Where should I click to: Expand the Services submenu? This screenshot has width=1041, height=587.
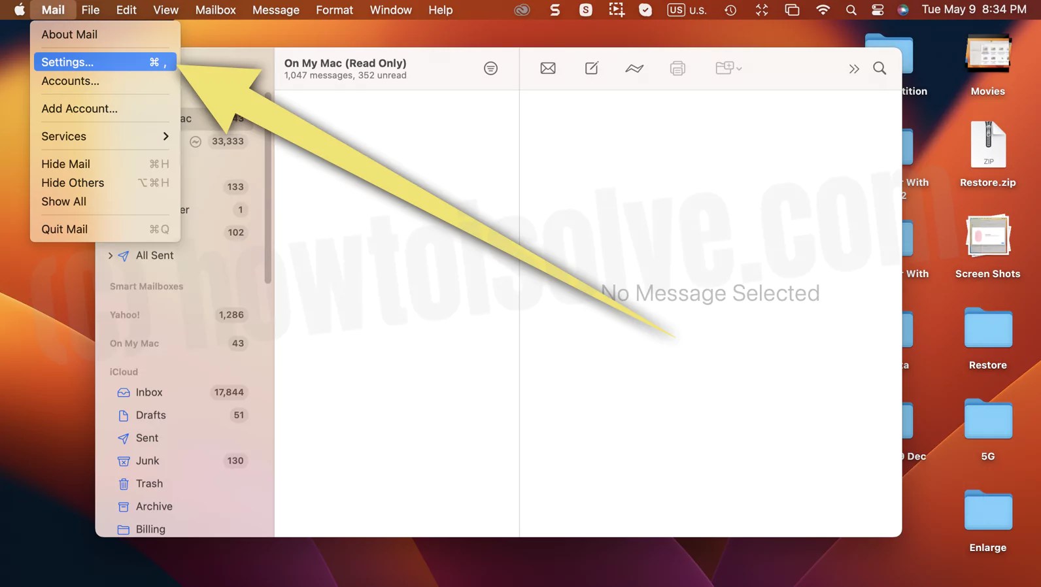point(105,136)
